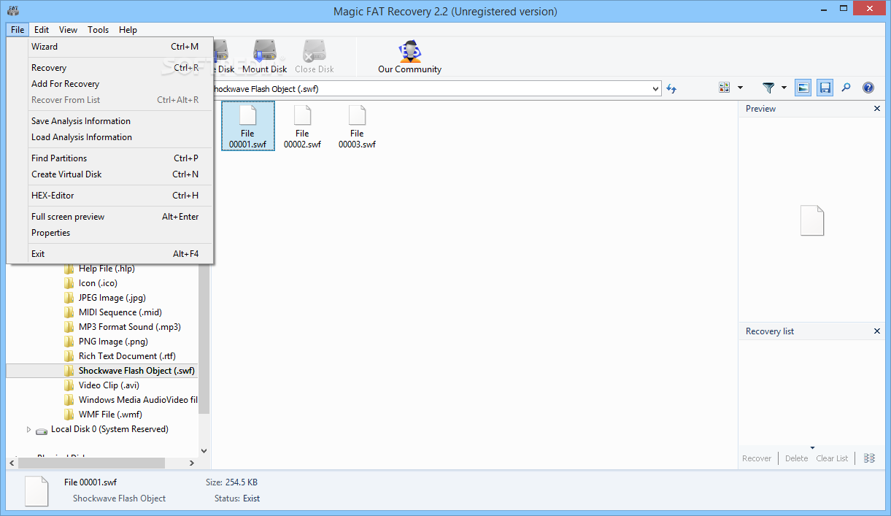The image size is (891, 516).
Task: Choose Load Analysis Information
Action: coord(109,137)
